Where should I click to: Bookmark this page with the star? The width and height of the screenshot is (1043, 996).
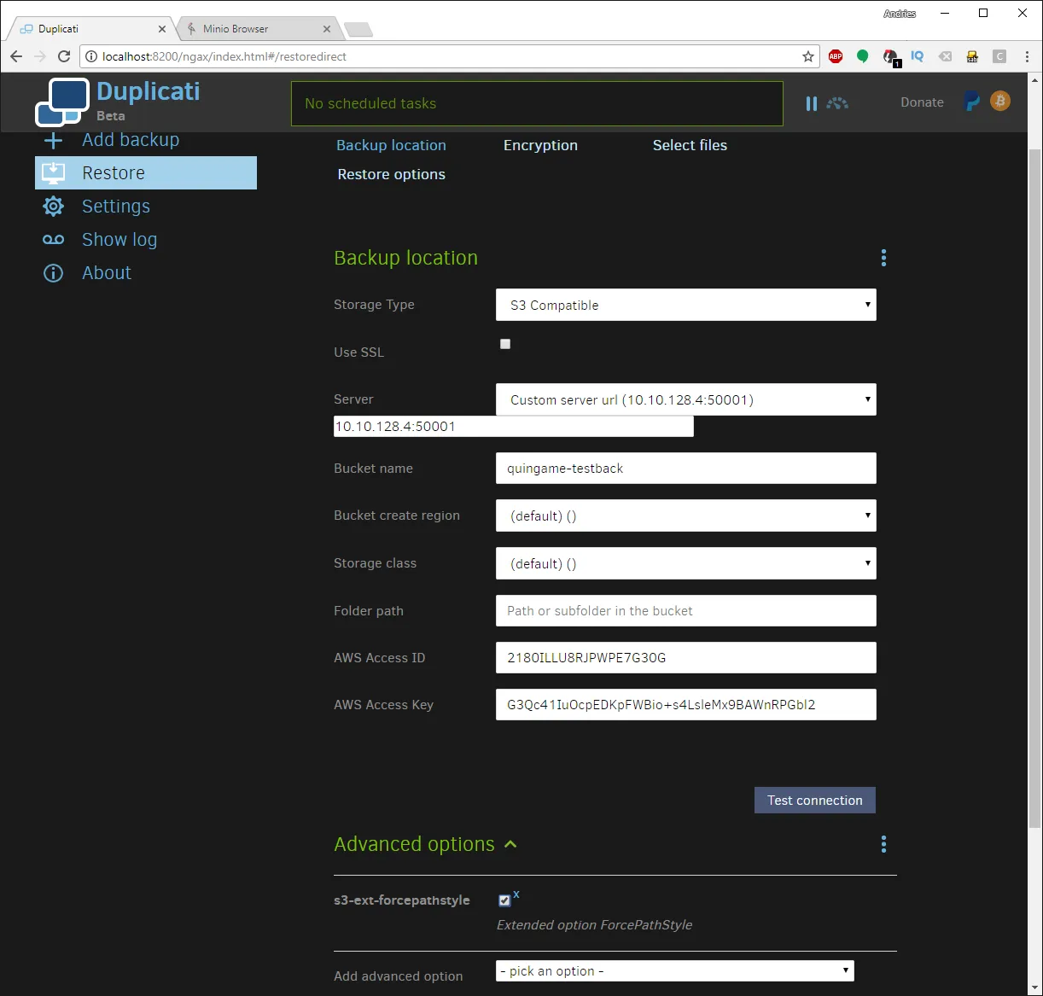(807, 56)
